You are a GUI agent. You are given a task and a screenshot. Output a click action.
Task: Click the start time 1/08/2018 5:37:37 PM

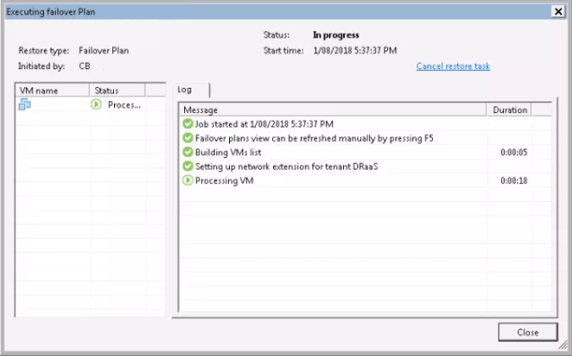click(x=355, y=50)
